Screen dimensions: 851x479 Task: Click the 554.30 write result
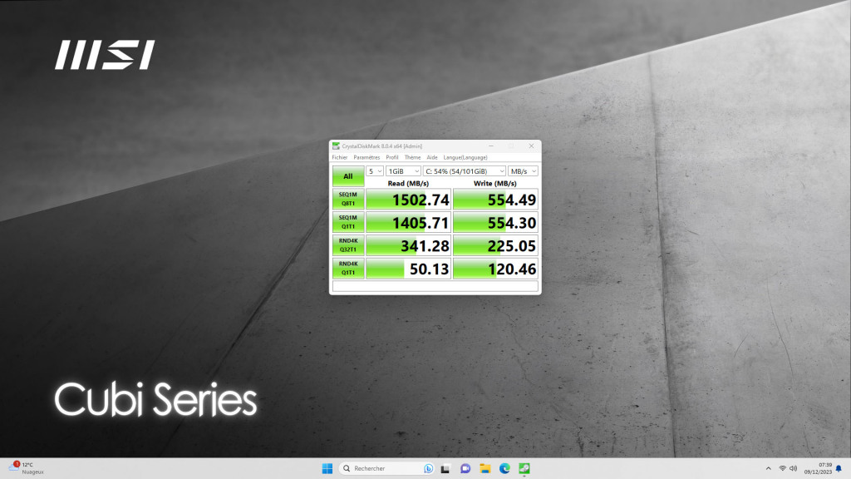pyautogui.click(x=495, y=222)
